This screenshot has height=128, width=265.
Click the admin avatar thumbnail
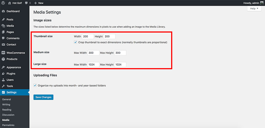[x=262, y=3]
